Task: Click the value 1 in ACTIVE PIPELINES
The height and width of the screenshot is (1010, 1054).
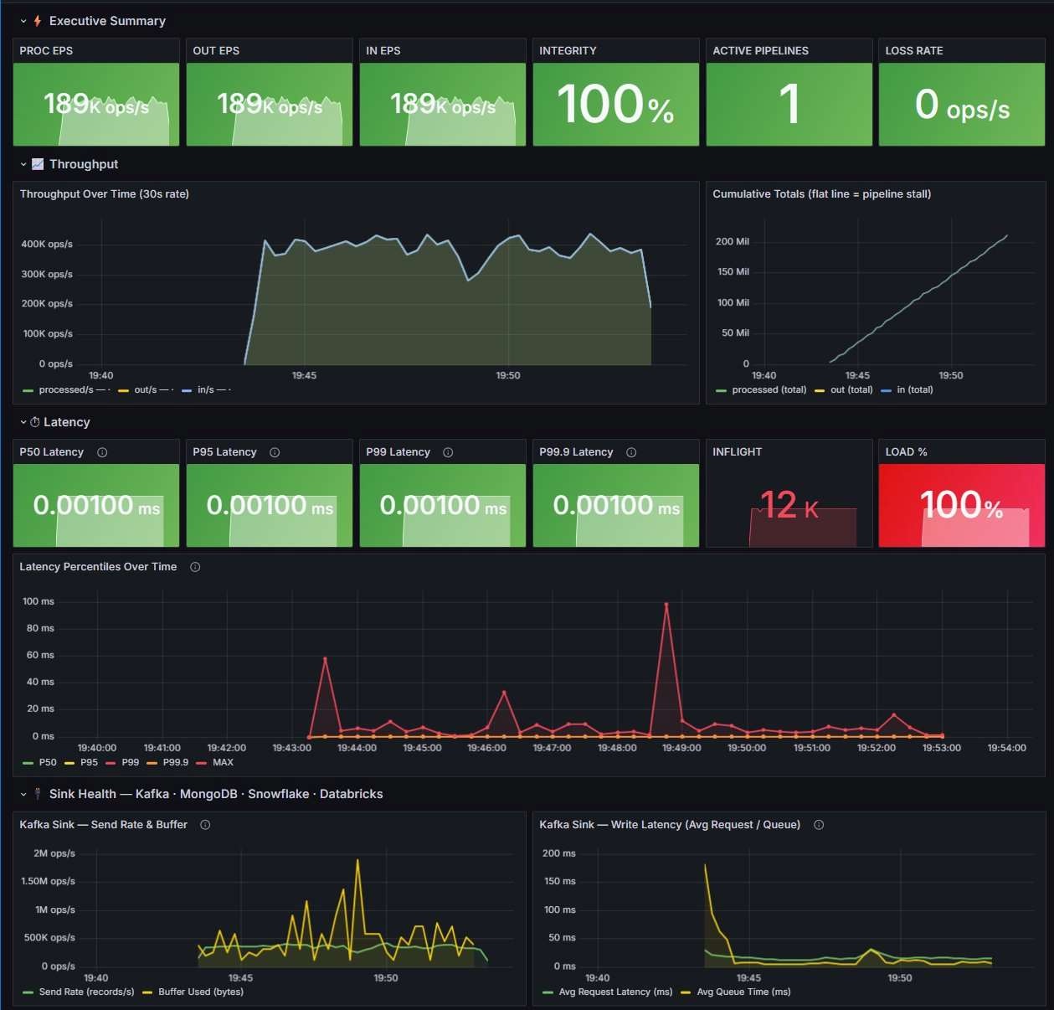Action: [x=789, y=105]
